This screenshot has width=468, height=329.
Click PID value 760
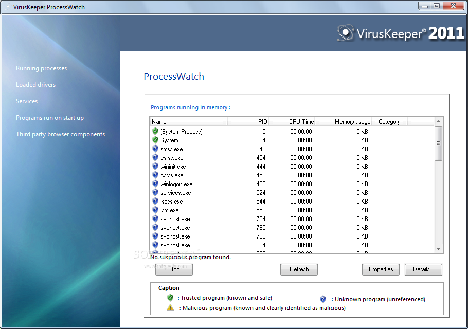(x=261, y=228)
